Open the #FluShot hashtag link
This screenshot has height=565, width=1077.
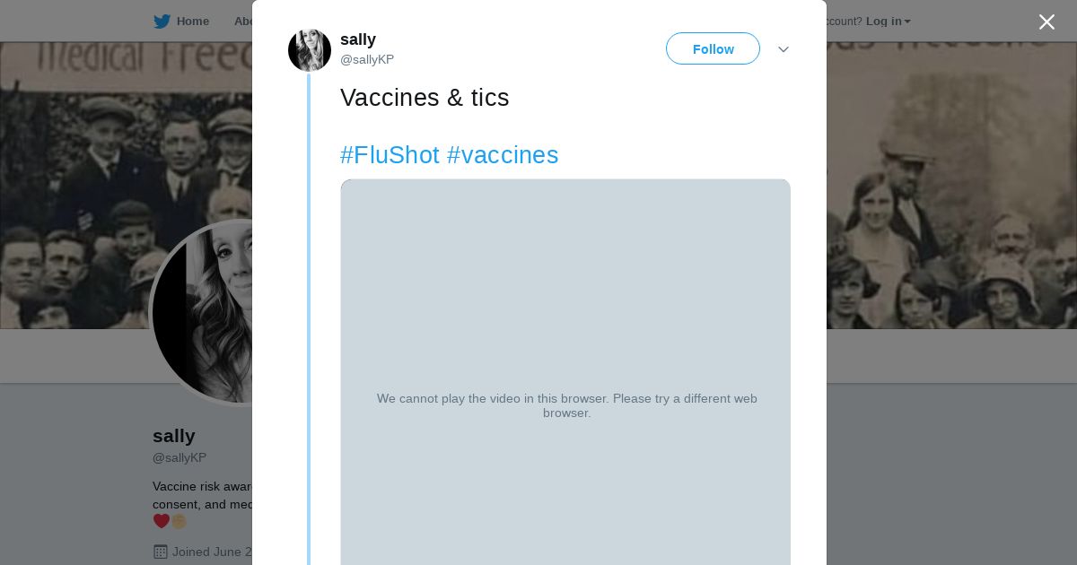(390, 155)
